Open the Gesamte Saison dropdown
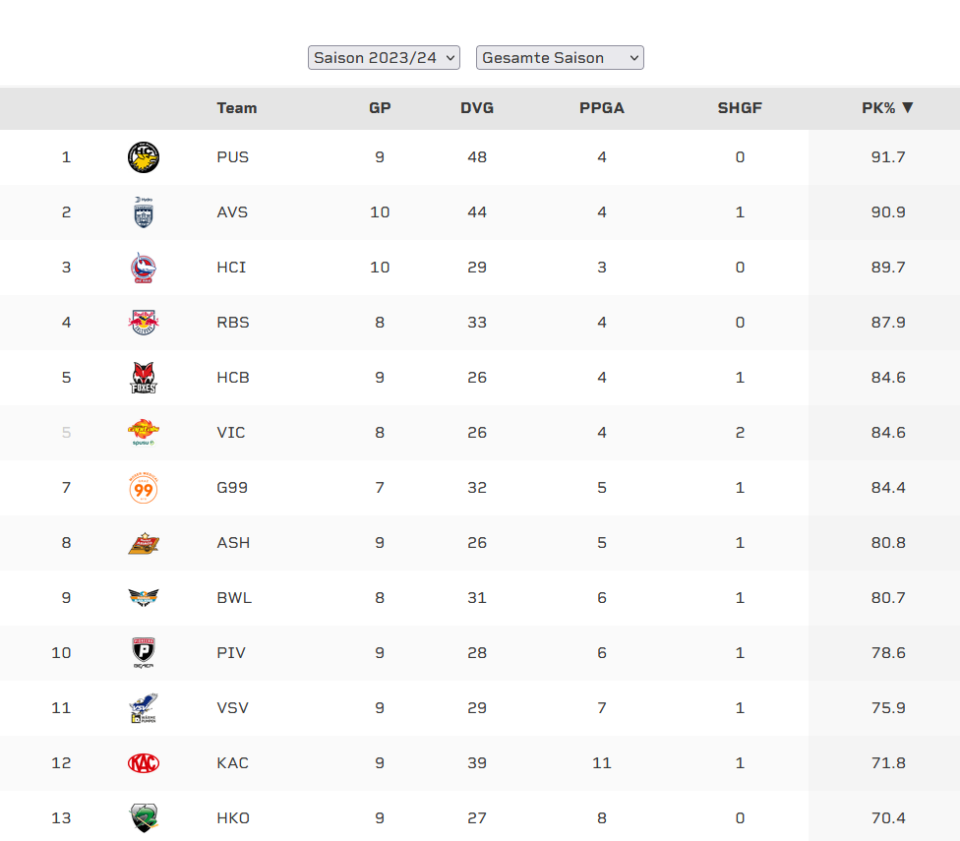The image size is (960, 841). click(560, 58)
